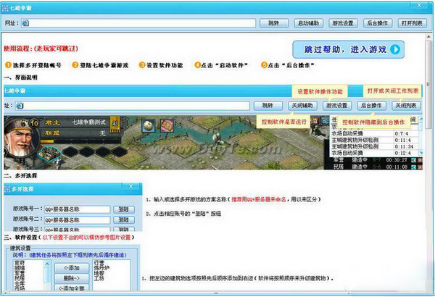This screenshot has height=297, width=435.
Task: Click address input in the interface illustration
Action: coord(133,106)
